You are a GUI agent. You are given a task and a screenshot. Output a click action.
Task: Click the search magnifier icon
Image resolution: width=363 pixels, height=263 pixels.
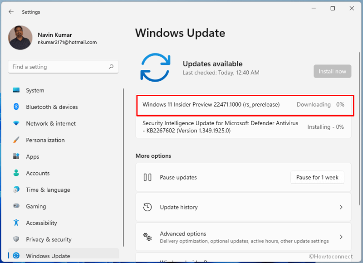[x=111, y=67]
